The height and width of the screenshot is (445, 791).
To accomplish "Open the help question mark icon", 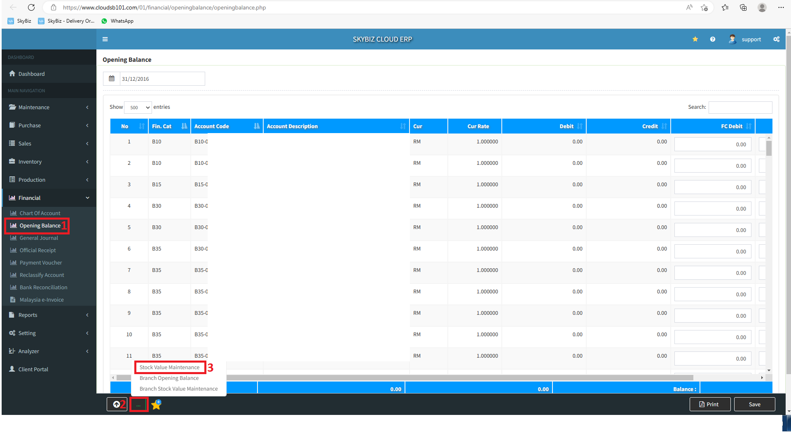I will pyautogui.click(x=712, y=39).
